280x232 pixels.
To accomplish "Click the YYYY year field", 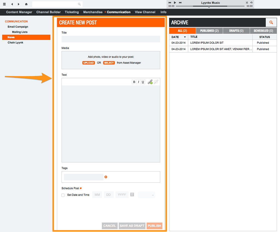I will [122, 195].
